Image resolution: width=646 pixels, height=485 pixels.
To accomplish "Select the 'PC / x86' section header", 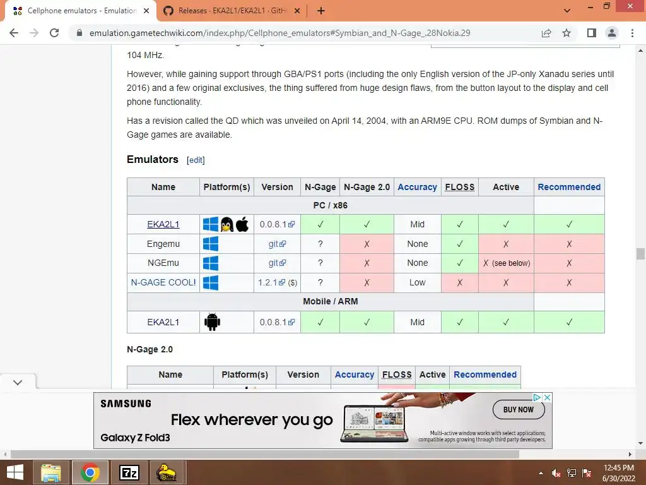I will [331, 205].
